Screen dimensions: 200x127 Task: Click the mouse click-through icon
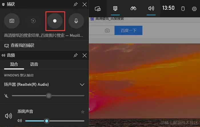click(183, 9)
